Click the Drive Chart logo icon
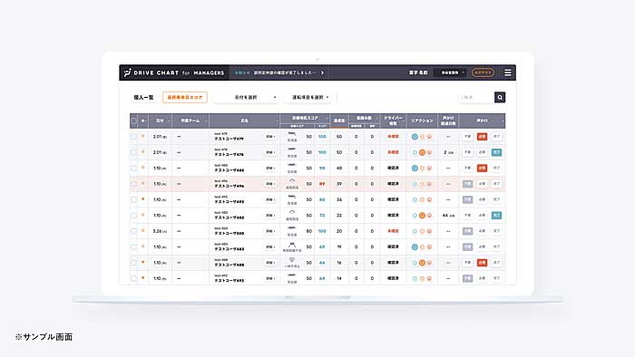This screenshot has width=635, height=357. [x=127, y=72]
